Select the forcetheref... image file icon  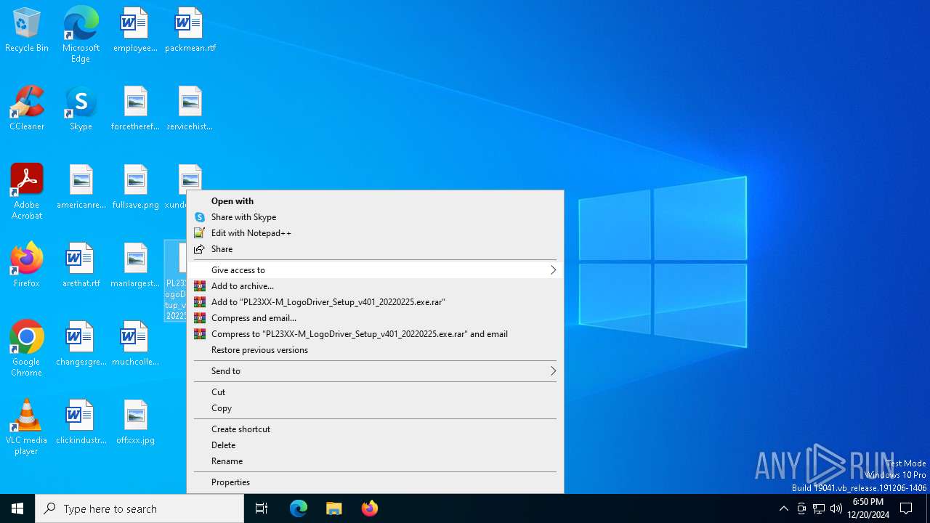pyautogui.click(x=135, y=109)
